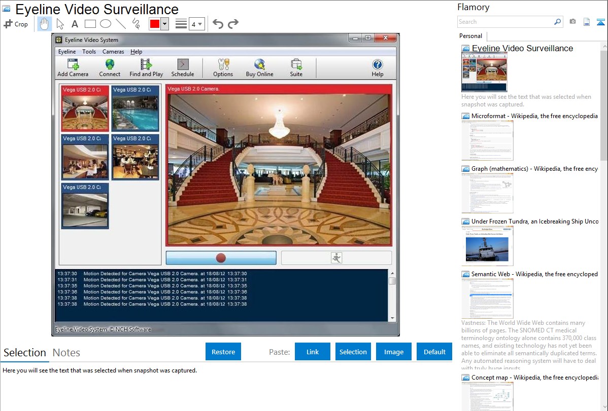Image resolution: width=608 pixels, height=411 pixels.
Task: Choose the arrow pointer selection tool
Action: tap(60, 24)
